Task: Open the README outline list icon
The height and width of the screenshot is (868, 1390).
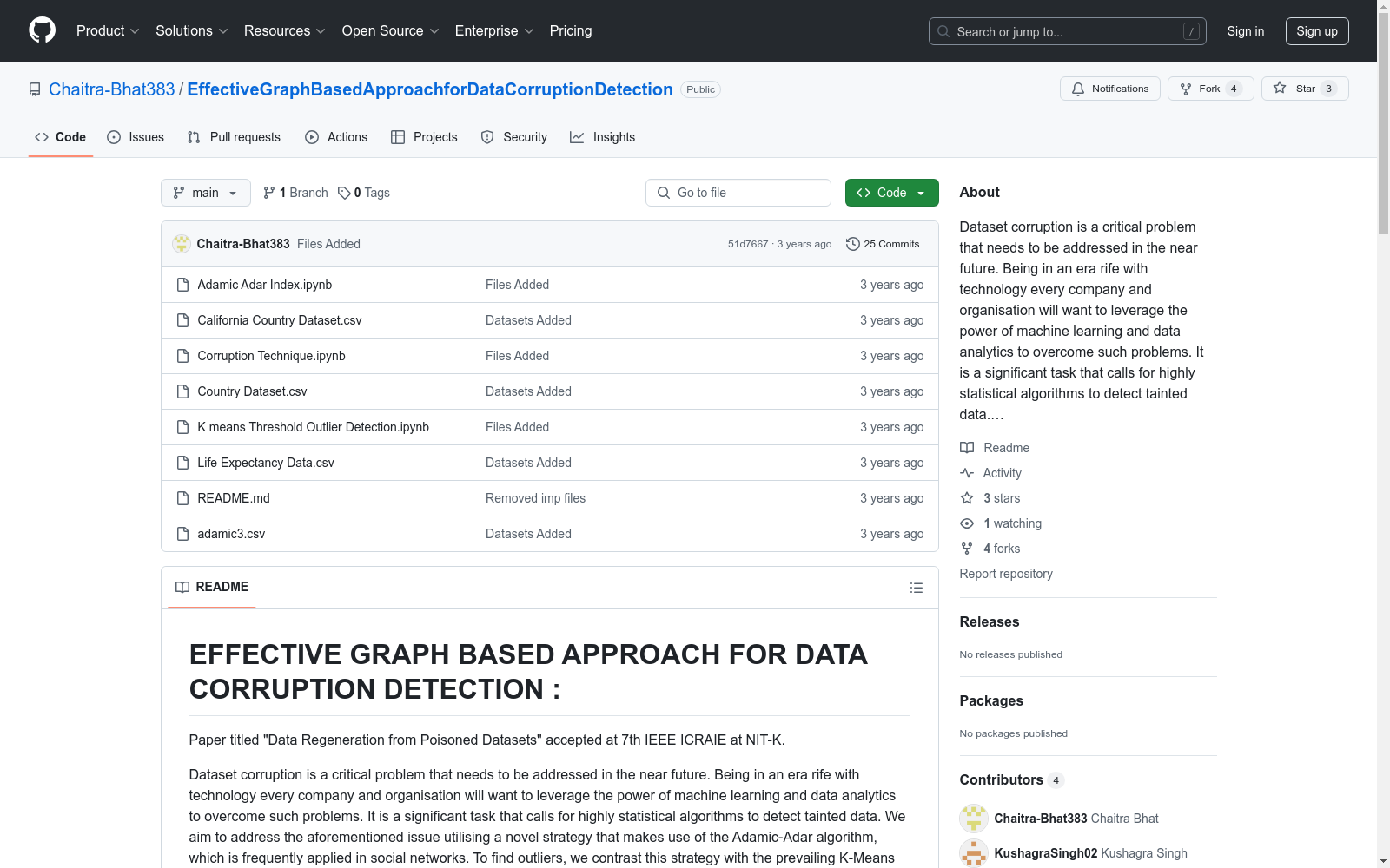Action: point(917,588)
